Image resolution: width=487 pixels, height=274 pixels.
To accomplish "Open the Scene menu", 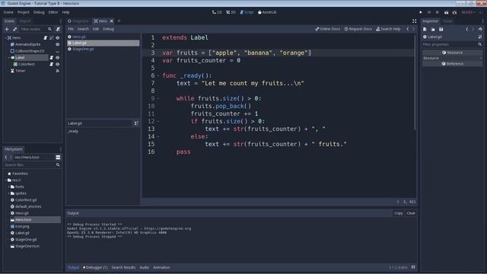I will pyautogui.click(x=8, y=12).
